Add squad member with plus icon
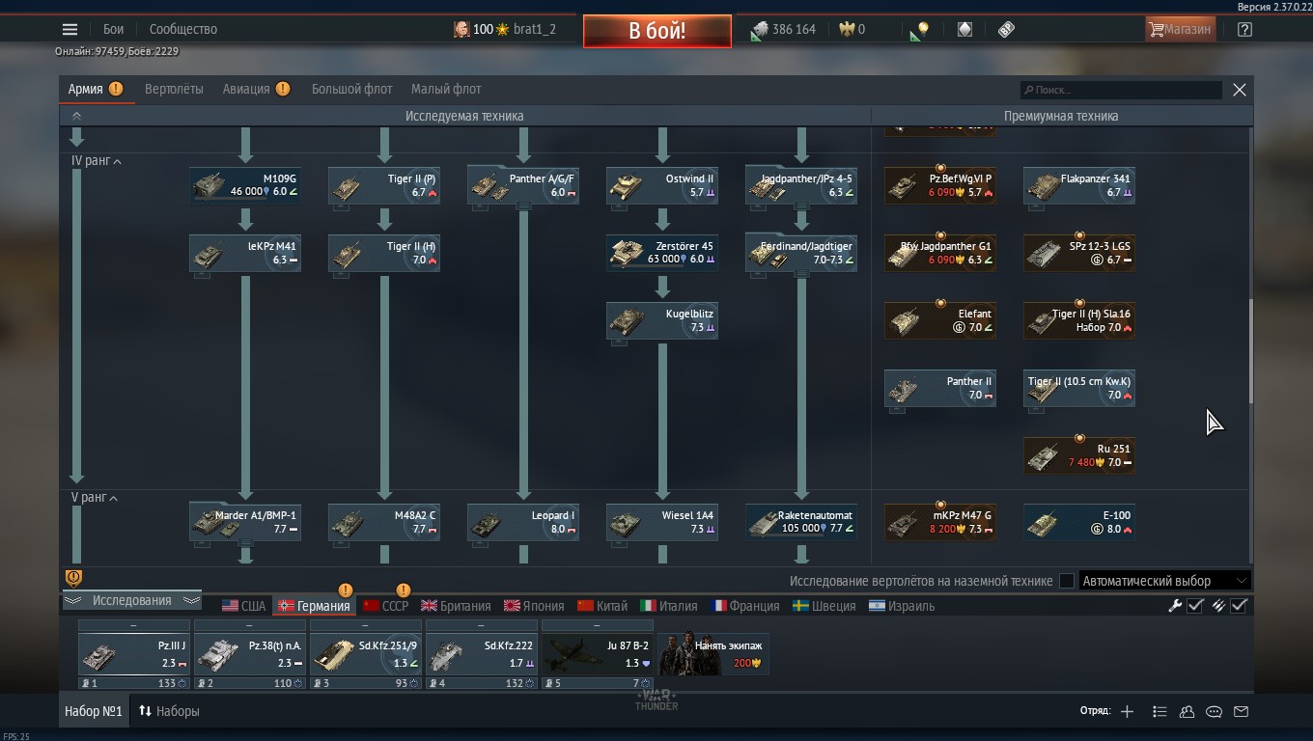 1127,711
